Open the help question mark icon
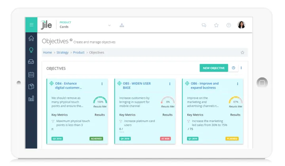The height and width of the screenshot is (166, 285). pyautogui.click(x=228, y=25)
